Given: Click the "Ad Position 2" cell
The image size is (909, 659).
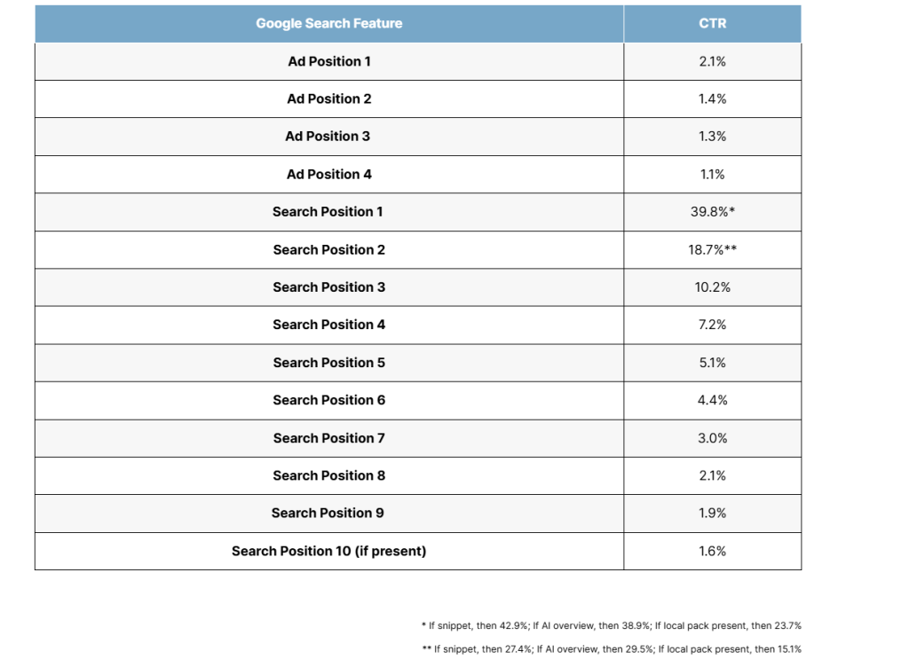Looking at the screenshot, I should click(328, 98).
